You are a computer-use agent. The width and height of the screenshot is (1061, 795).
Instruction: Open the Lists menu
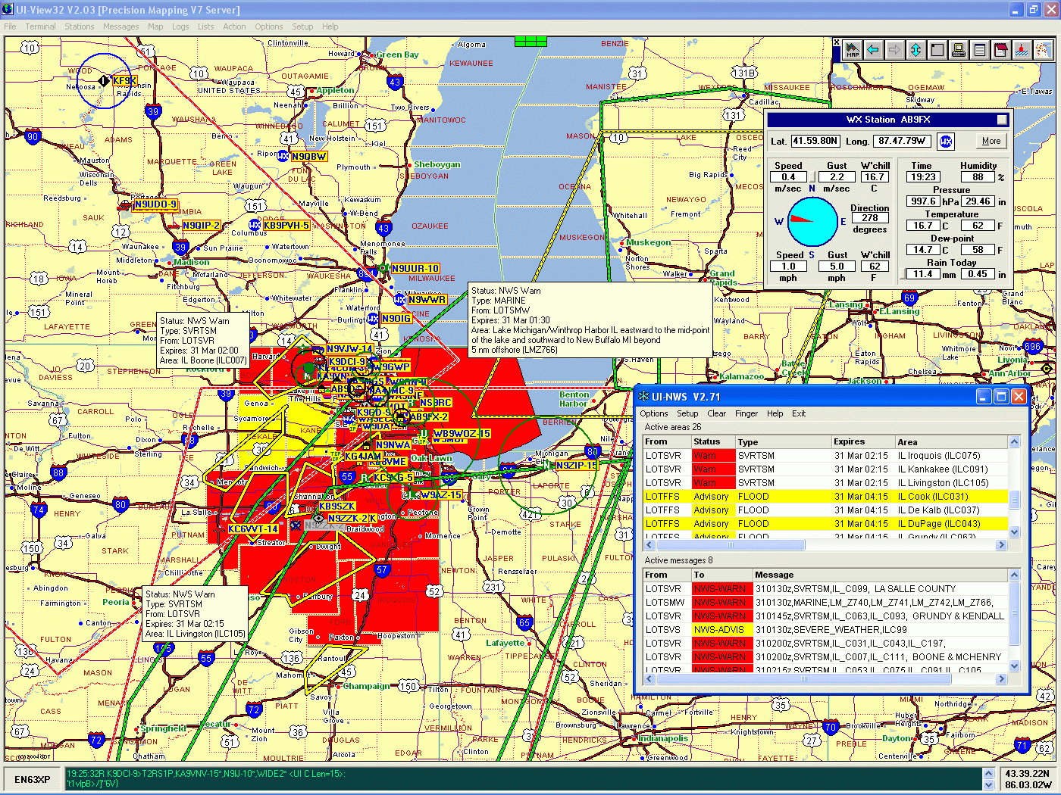click(206, 26)
